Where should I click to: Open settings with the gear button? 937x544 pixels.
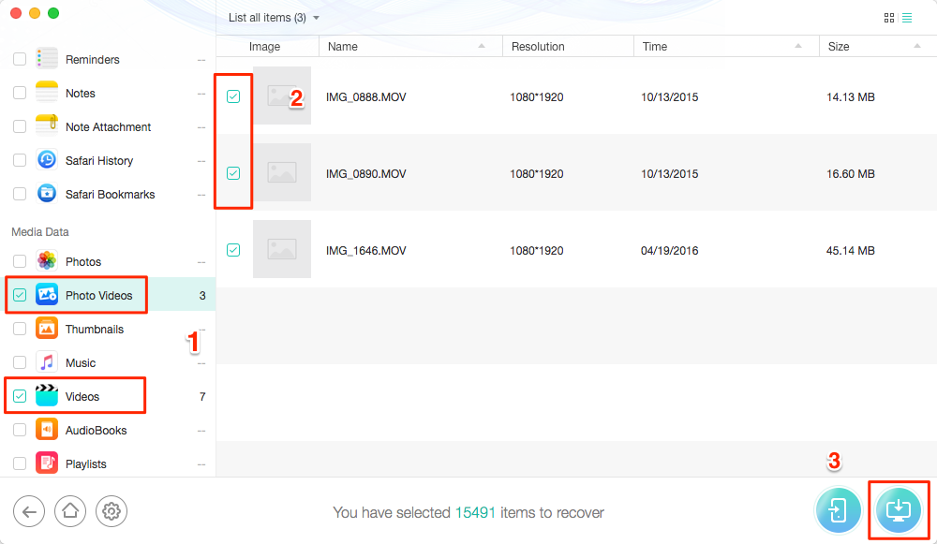[x=112, y=511]
